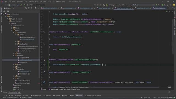This screenshot has height=99, width=176.
Task: Click the Search everywhere field
Action: pyautogui.click(x=37, y=5)
